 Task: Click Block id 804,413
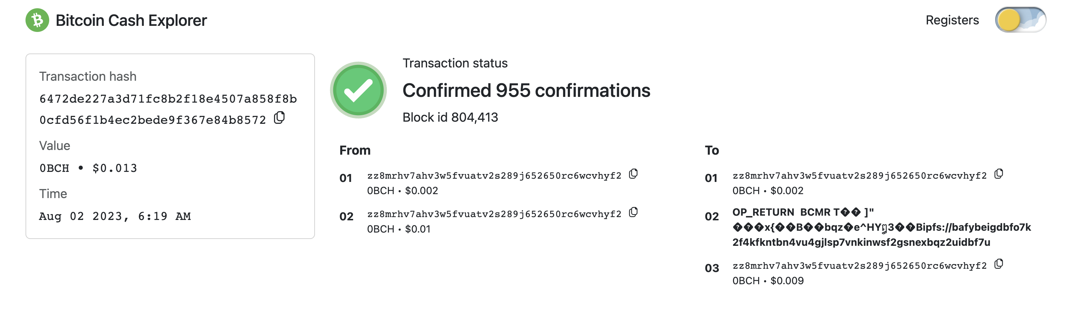[450, 117]
